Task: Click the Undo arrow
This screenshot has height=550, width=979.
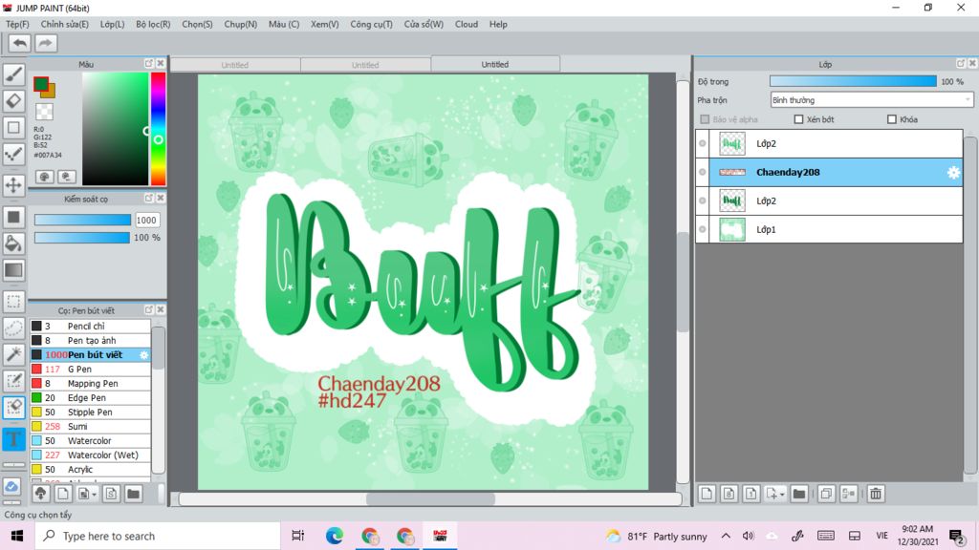Action: (x=20, y=43)
